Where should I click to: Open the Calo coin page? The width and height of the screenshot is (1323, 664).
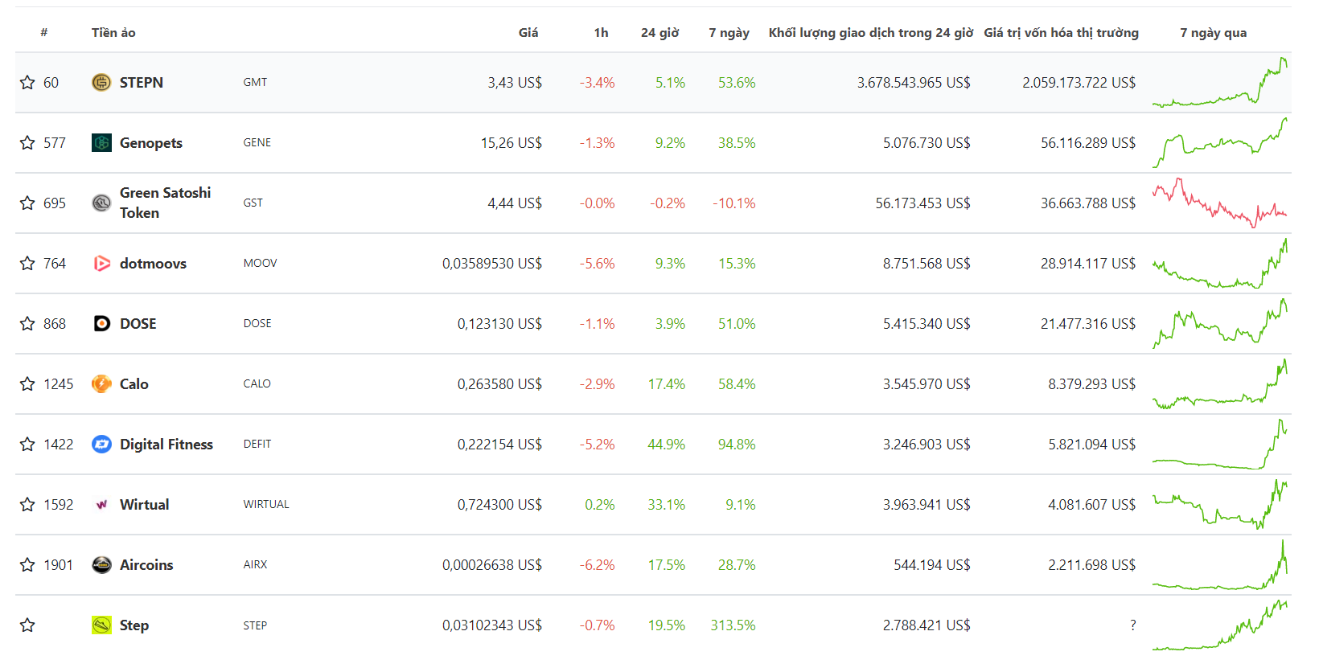(134, 383)
